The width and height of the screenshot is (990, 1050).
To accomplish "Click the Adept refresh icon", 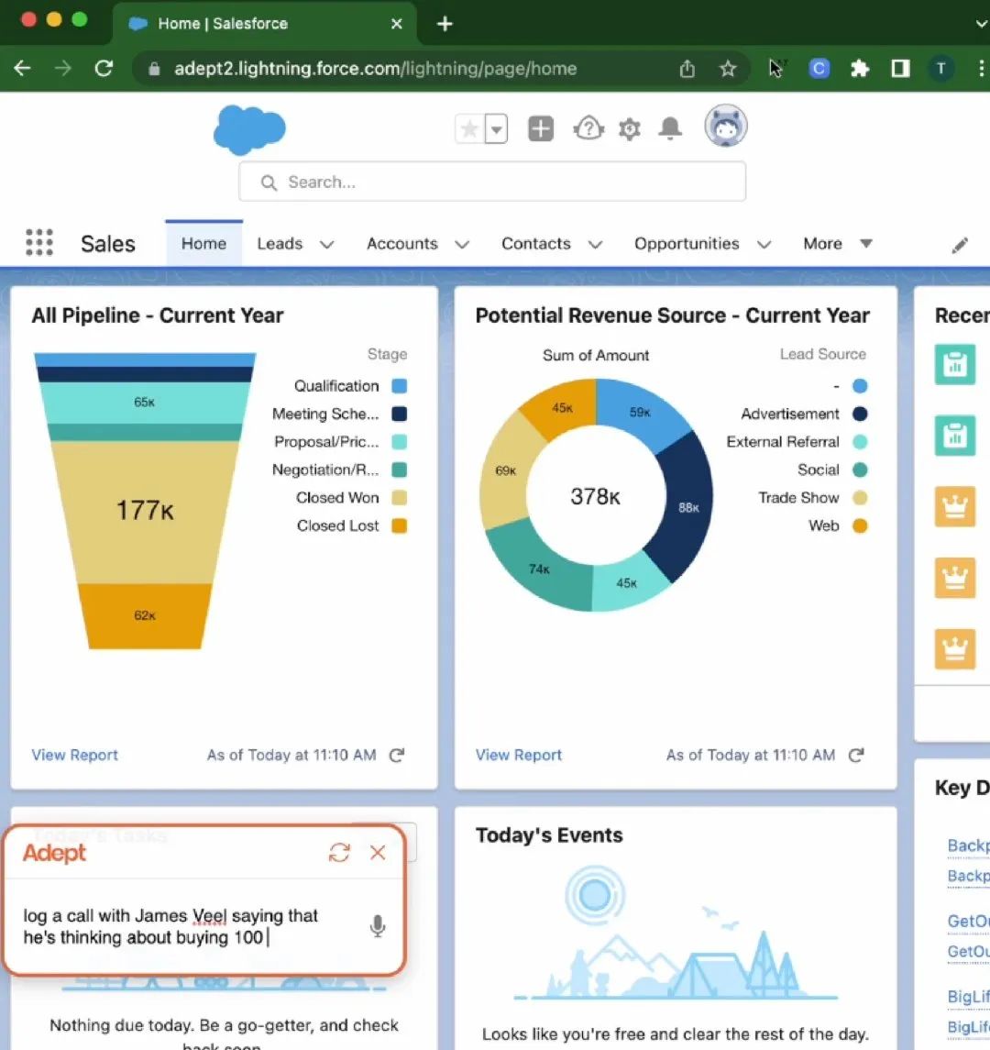I will click(339, 853).
